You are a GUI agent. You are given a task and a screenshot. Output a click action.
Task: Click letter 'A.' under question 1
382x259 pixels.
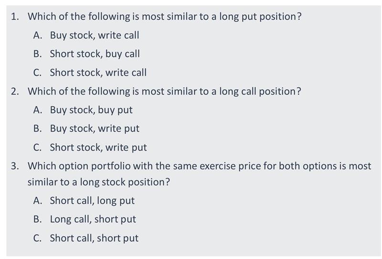38,35
